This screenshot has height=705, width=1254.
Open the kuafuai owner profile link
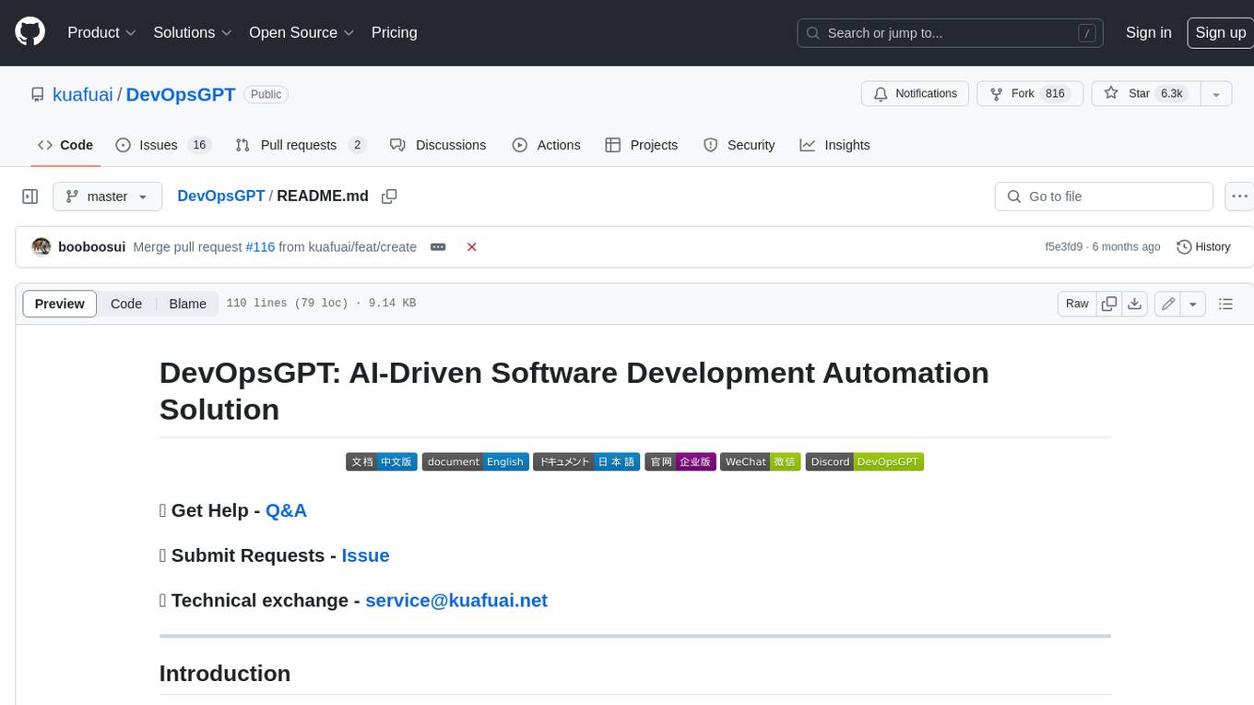(83, 94)
